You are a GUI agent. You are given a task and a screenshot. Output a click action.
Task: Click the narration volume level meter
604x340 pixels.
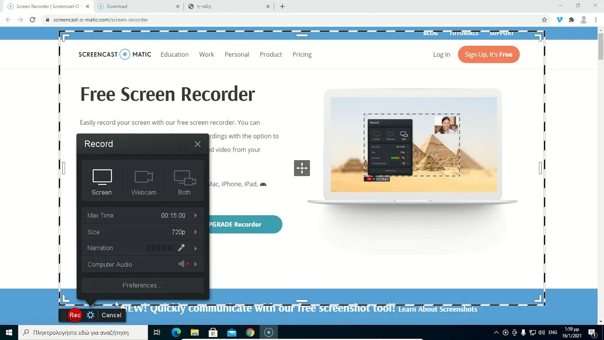(x=160, y=248)
